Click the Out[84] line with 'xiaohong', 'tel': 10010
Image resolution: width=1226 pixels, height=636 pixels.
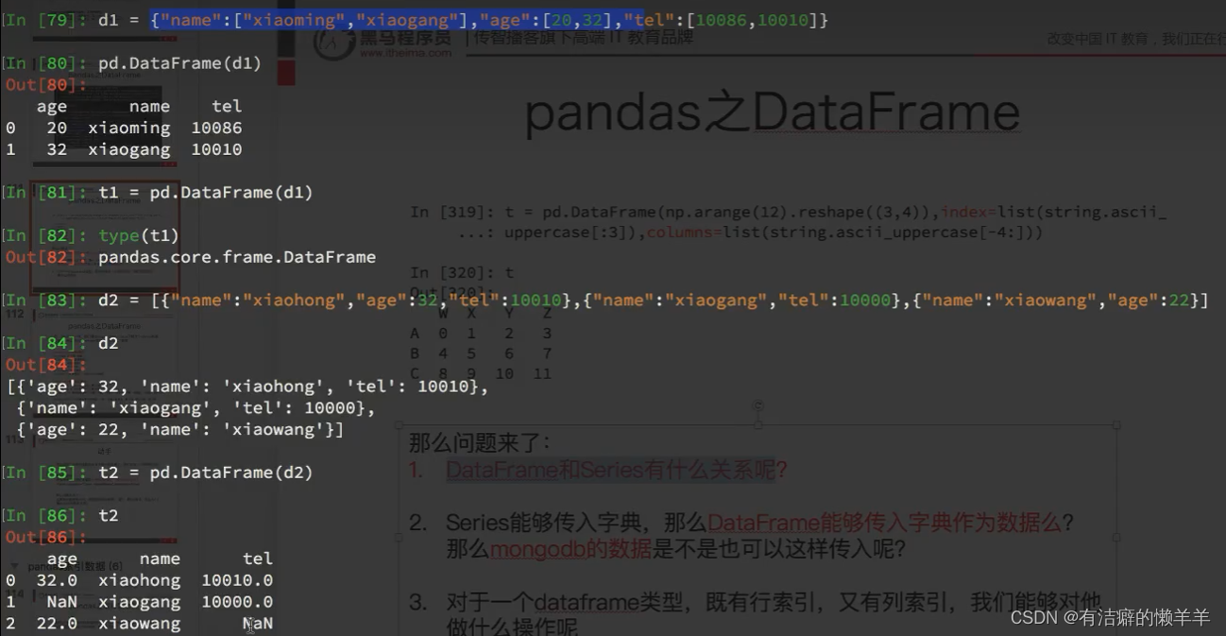click(248, 387)
